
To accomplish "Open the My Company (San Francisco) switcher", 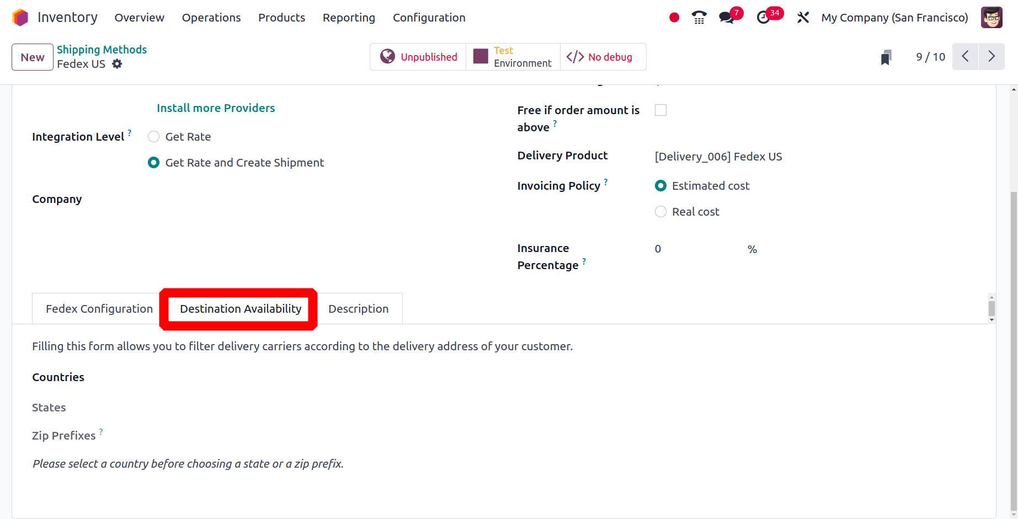I will 894,18.
